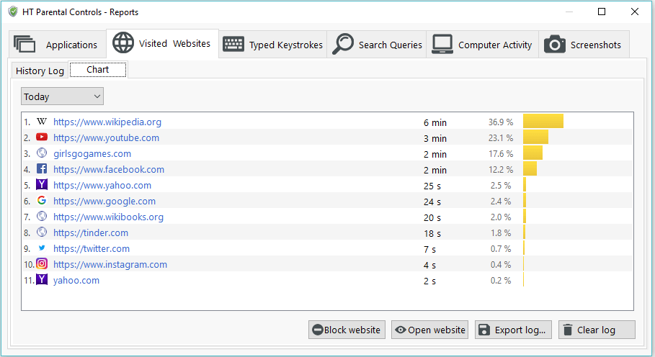Click the Search Queries magnifier icon
The image size is (655, 357).
(x=343, y=44)
